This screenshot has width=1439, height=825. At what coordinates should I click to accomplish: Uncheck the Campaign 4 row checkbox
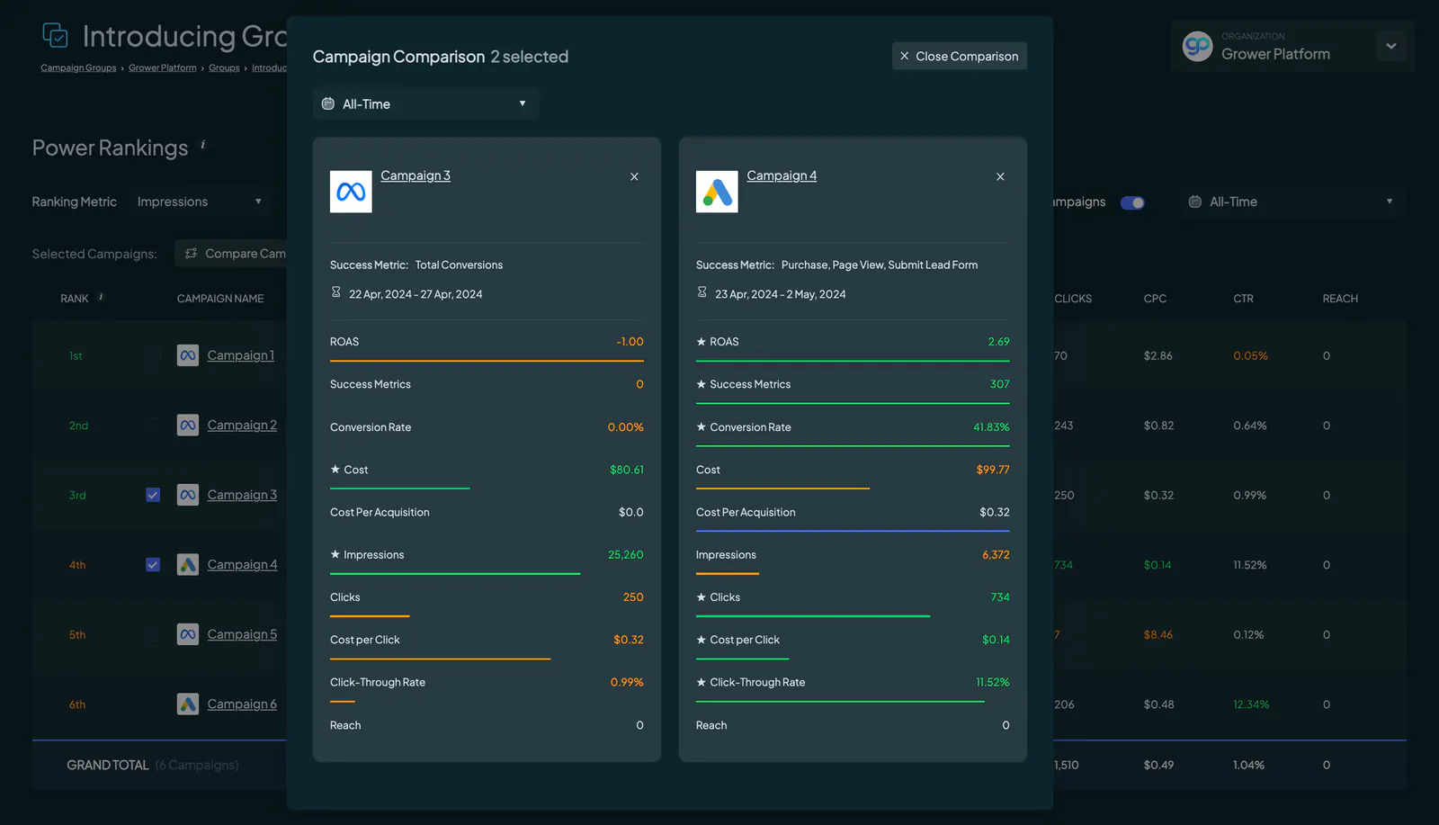tap(153, 565)
